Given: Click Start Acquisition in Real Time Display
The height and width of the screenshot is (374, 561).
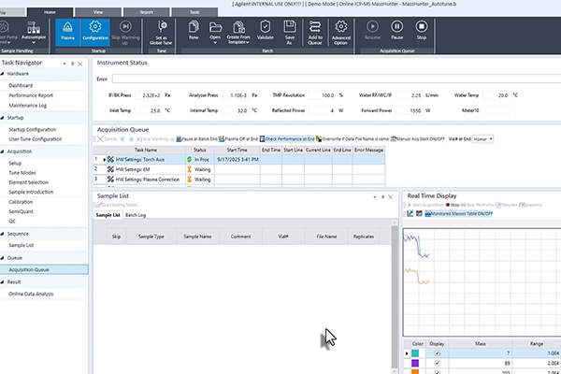Looking at the screenshot, I should point(425,205).
